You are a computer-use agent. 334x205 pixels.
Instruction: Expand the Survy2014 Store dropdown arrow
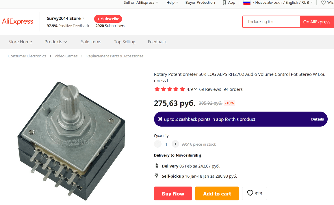[83, 18]
